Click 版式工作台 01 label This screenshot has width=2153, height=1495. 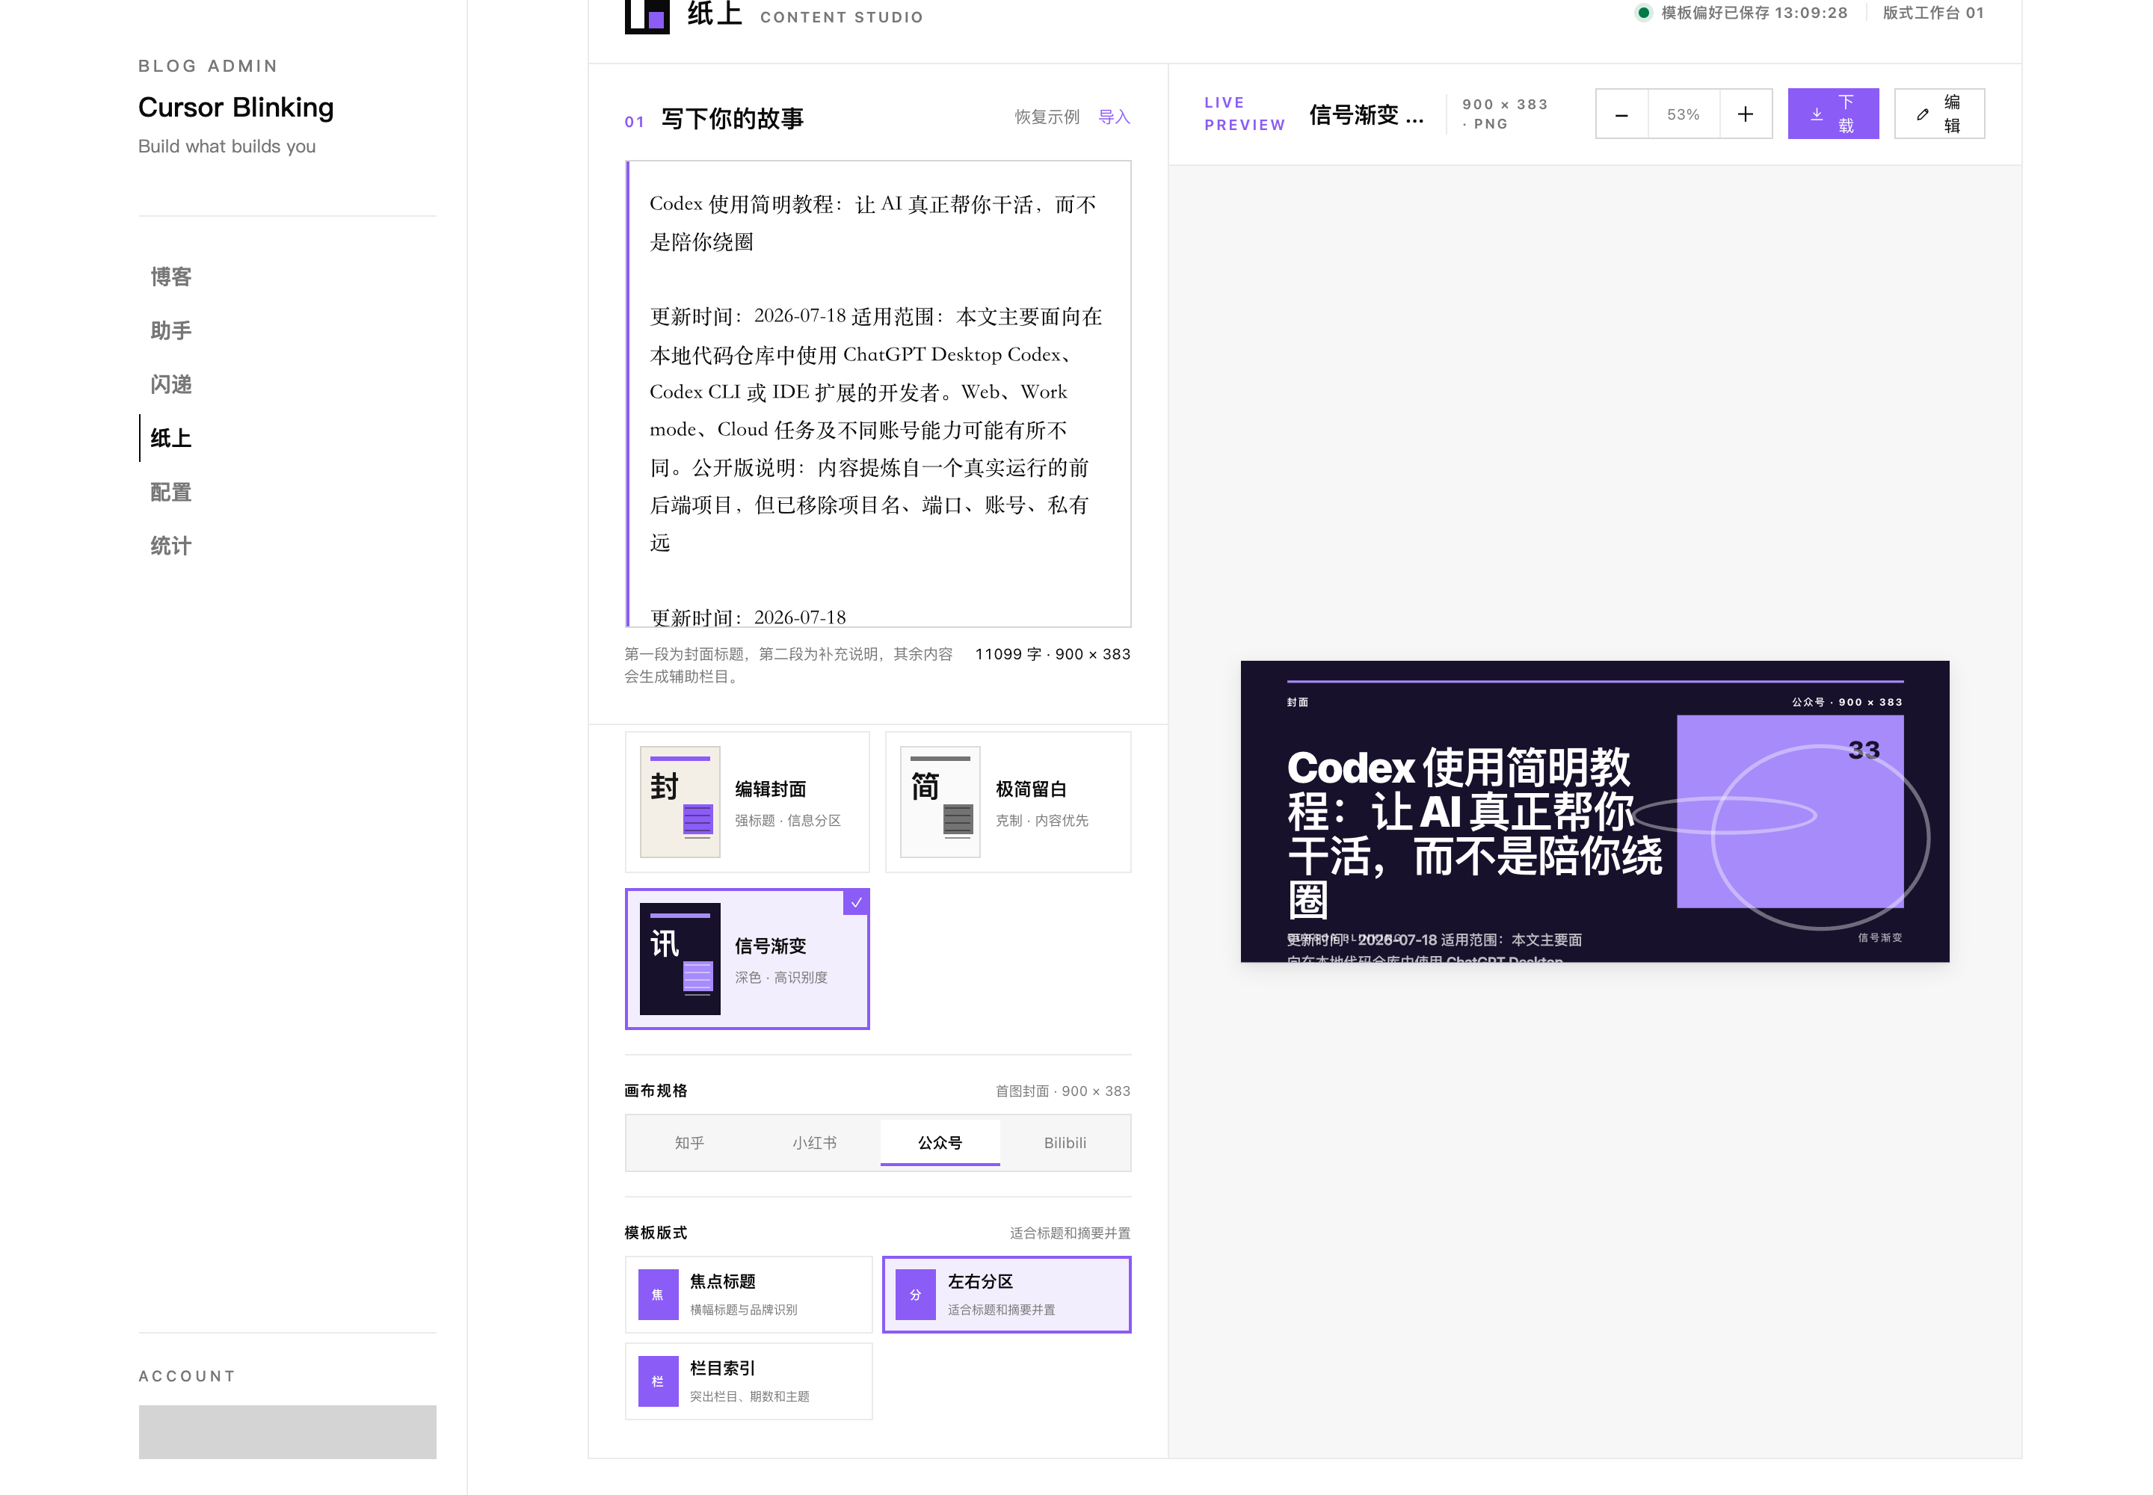click(x=1932, y=13)
